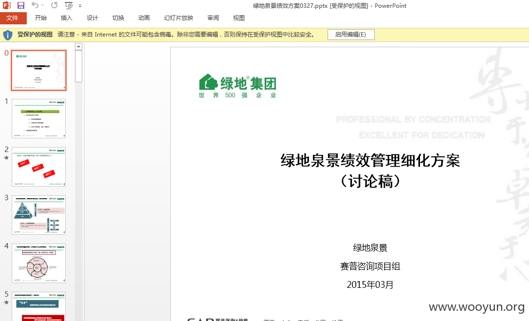Save the presentation using the floppy disk icon
The width and height of the screenshot is (529, 321).
click(21, 5)
